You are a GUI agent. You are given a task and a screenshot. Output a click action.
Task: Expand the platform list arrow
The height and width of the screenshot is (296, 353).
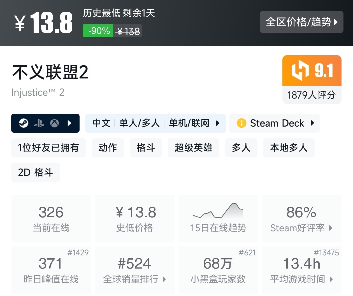[69, 123]
